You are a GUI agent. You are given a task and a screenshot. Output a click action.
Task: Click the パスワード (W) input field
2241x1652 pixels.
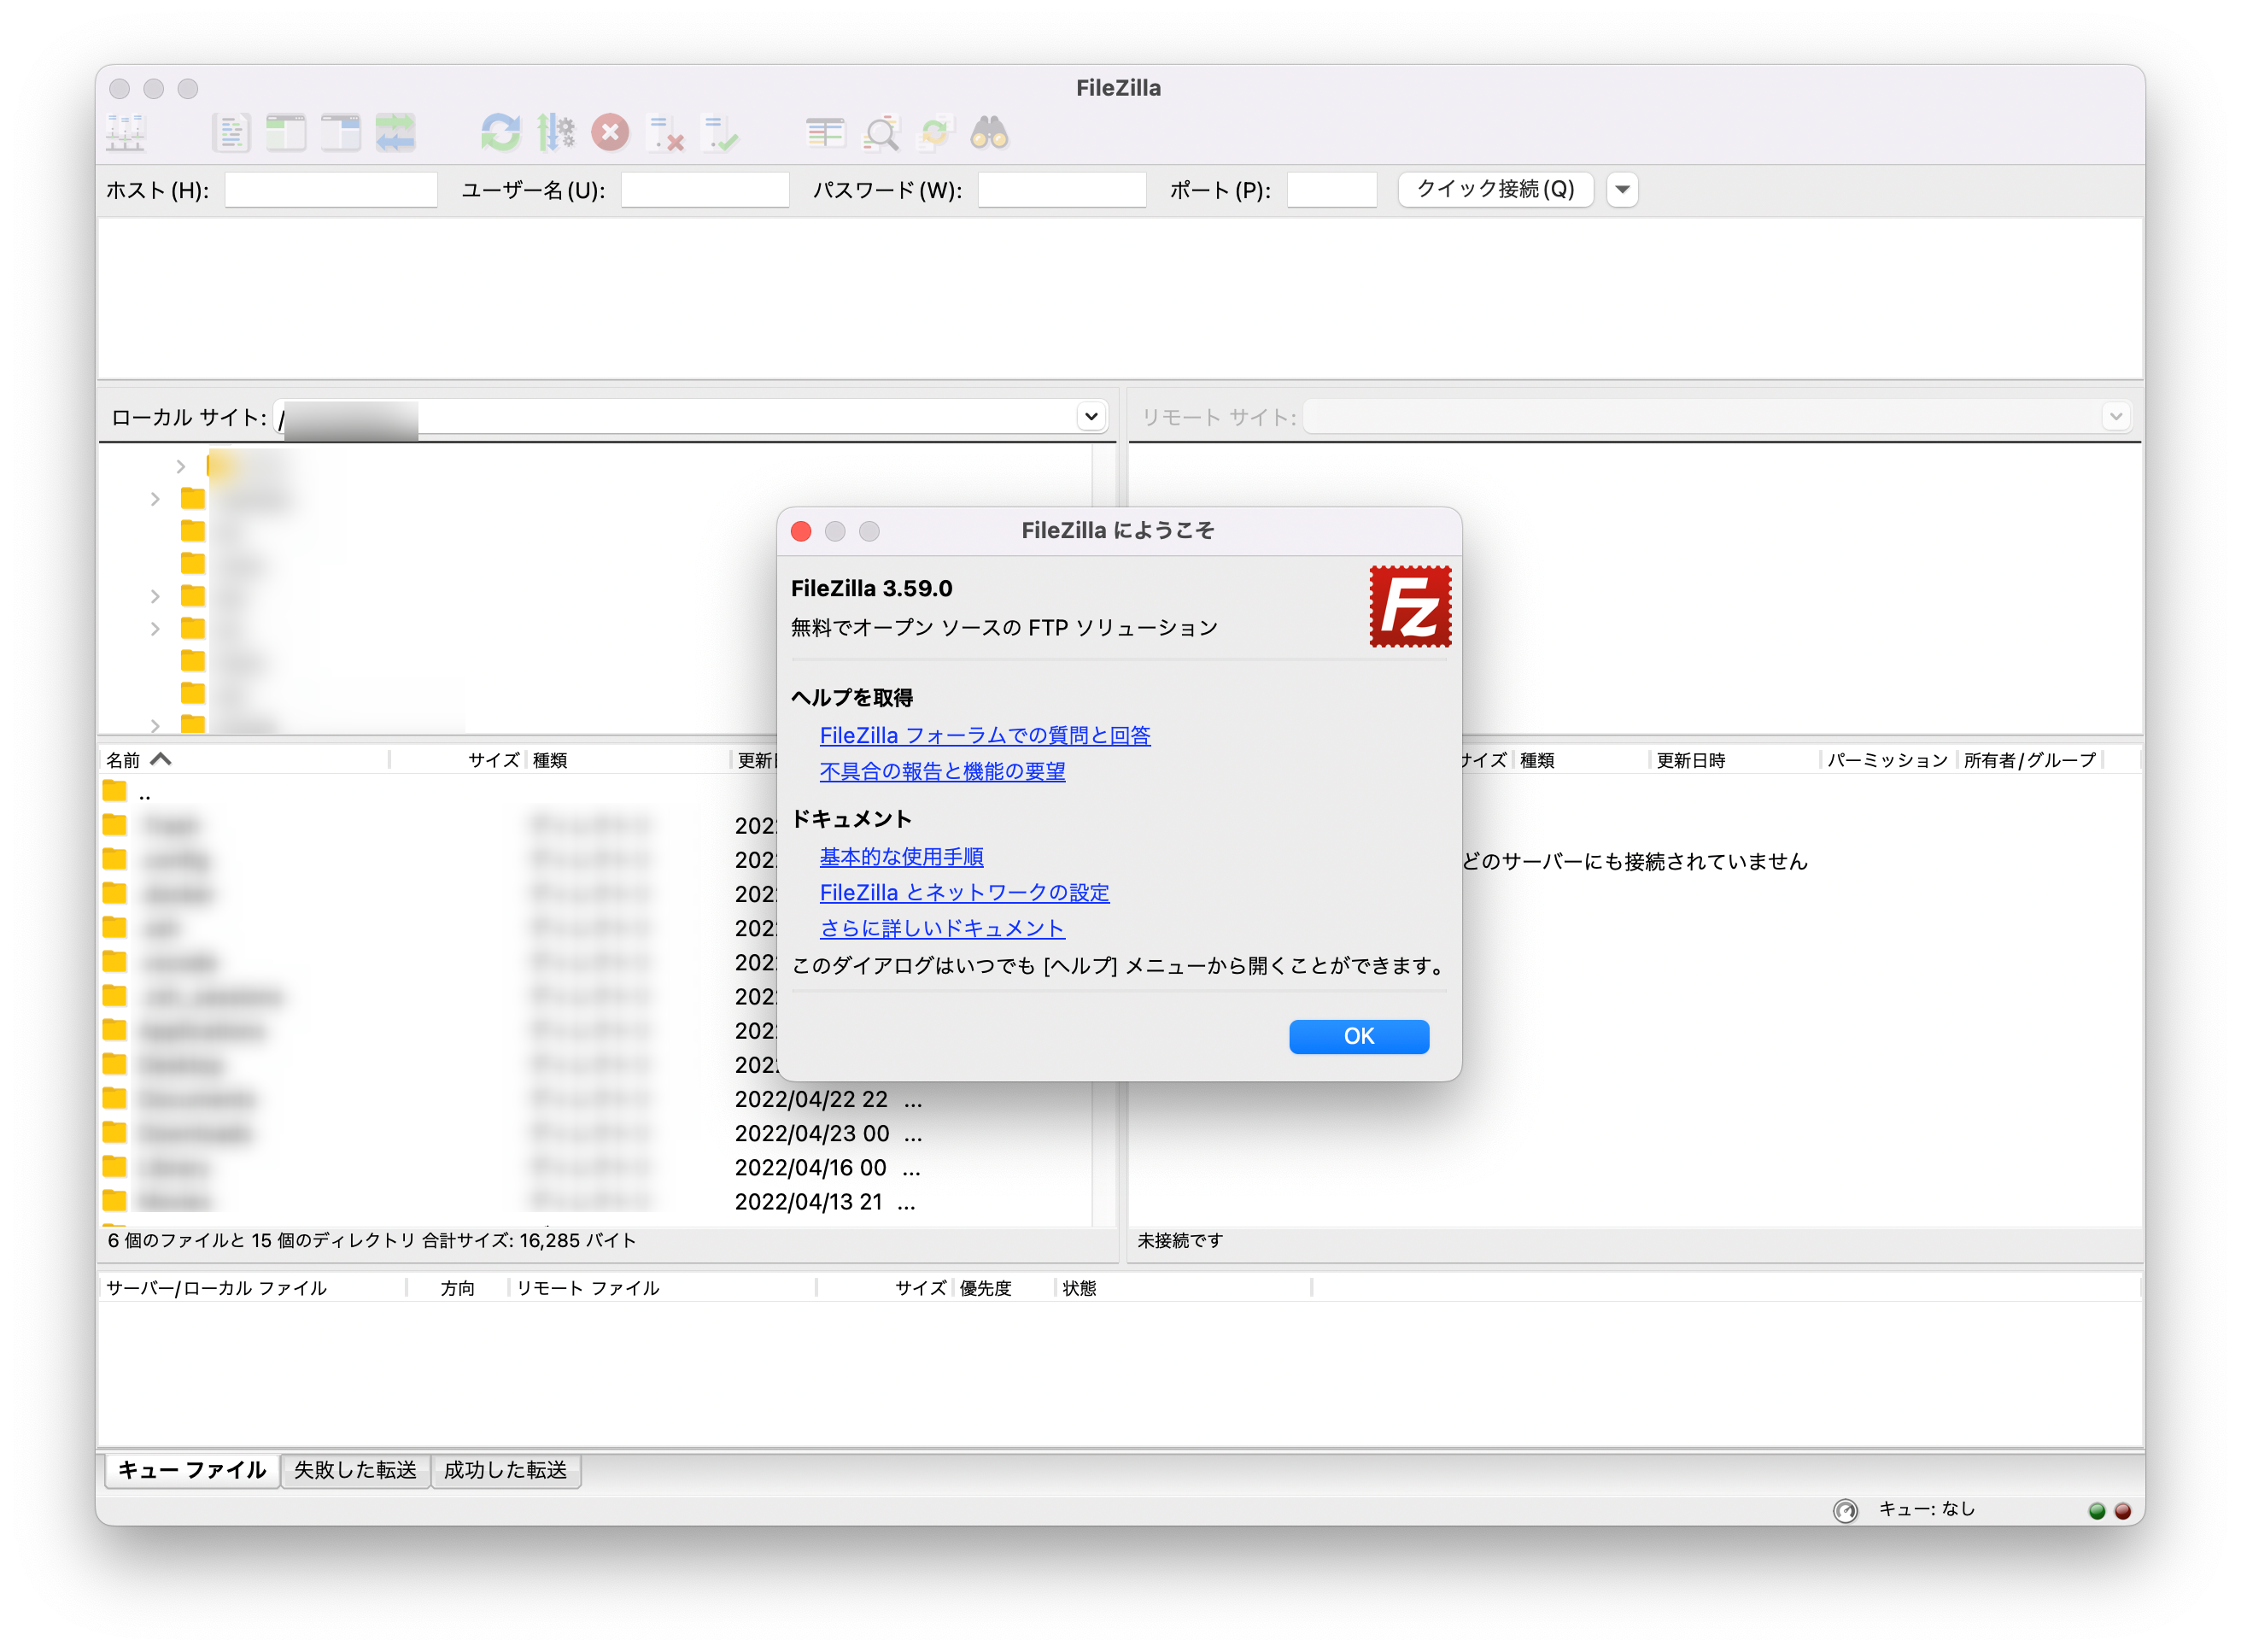point(1062,189)
